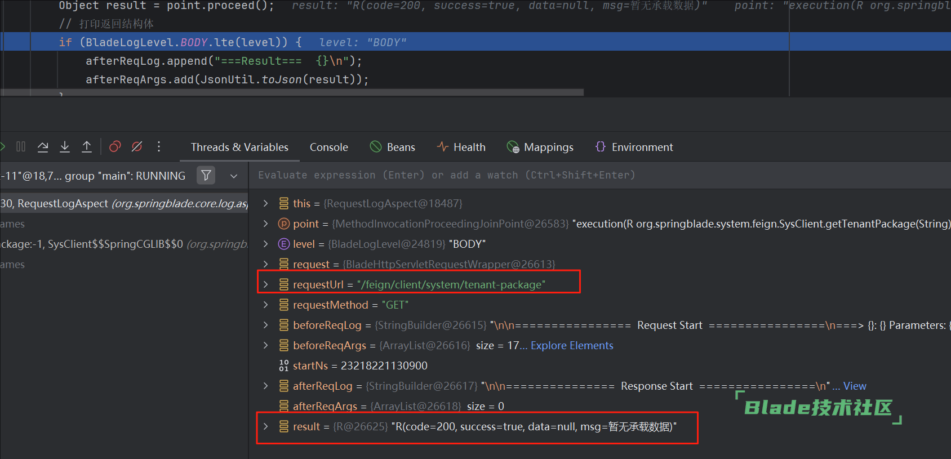951x459 pixels.
Task: Expand the requestUrl variable node
Action: (x=266, y=284)
